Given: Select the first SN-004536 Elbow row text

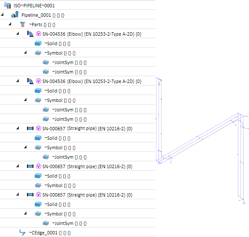Looking at the screenshot, I should coord(92,34).
